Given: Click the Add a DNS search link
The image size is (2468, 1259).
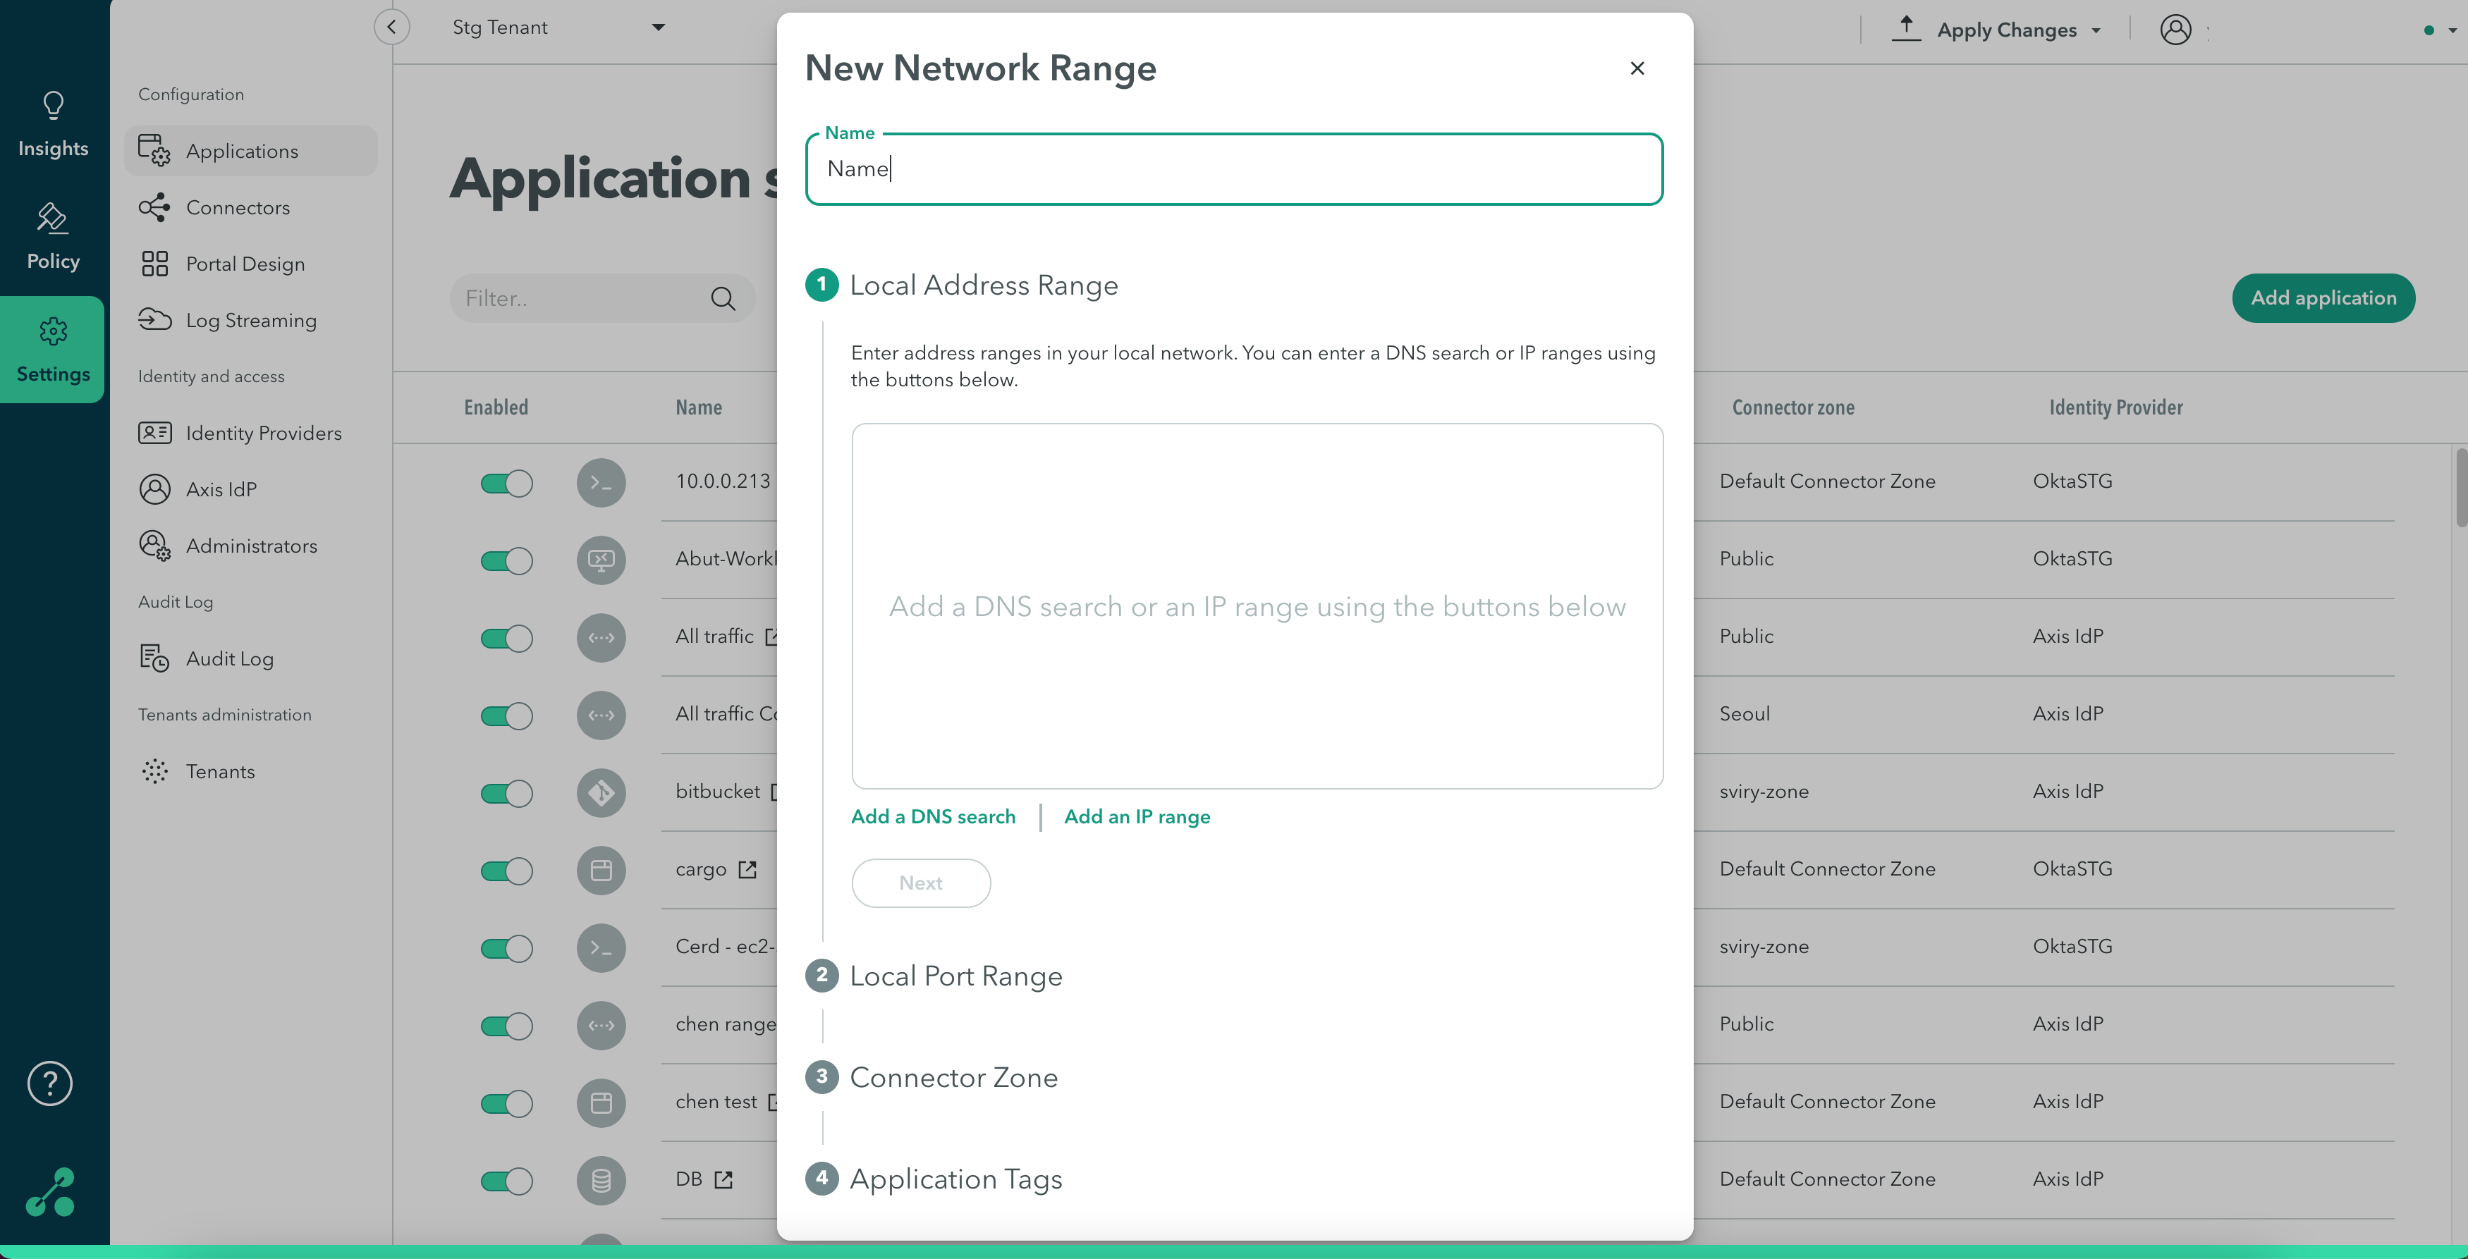Looking at the screenshot, I should (932, 817).
